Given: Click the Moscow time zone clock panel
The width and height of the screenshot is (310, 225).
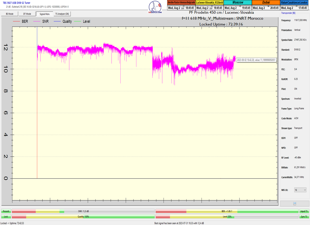Looking at the screenshot, I should 238,5.
